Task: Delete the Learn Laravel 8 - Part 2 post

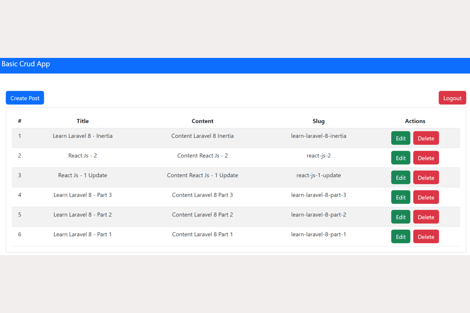Action: tap(426, 217)
